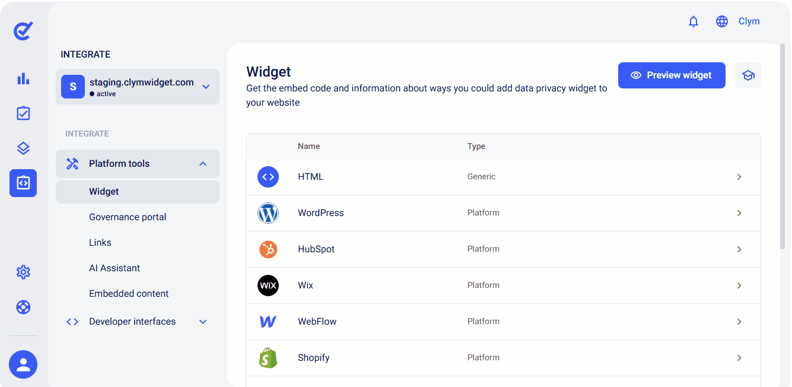Click the WordPress logo icon
The image size is (792, 387).
pyautogui.click(x=268, y=213)
